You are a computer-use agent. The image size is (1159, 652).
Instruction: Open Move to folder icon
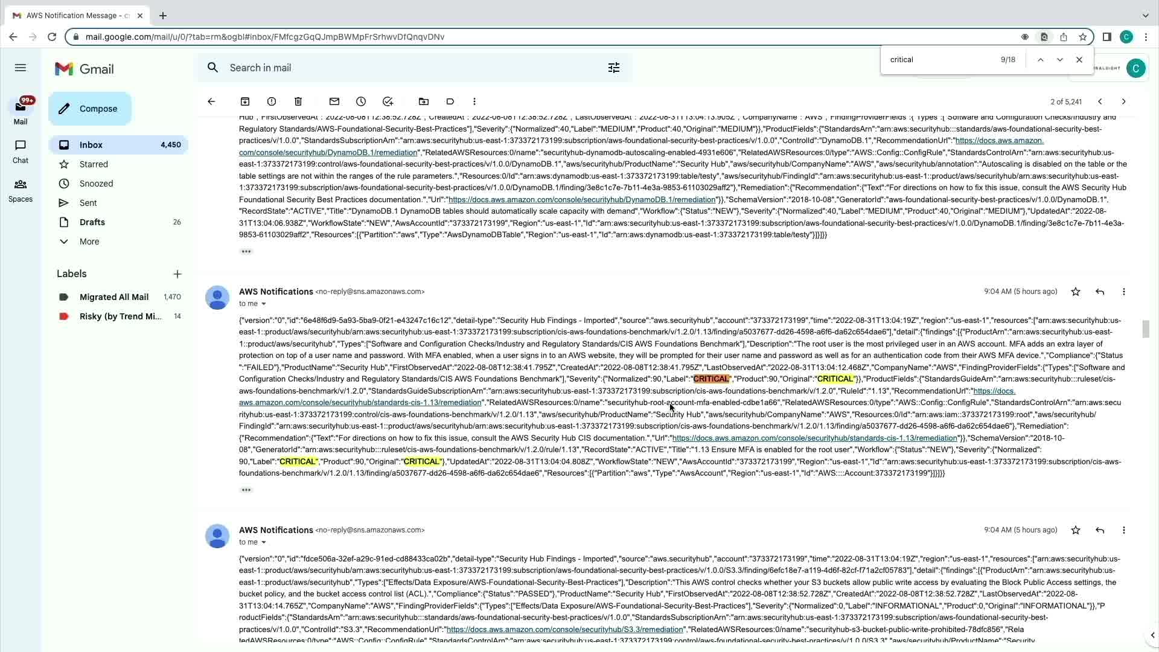tap(424, 101)
